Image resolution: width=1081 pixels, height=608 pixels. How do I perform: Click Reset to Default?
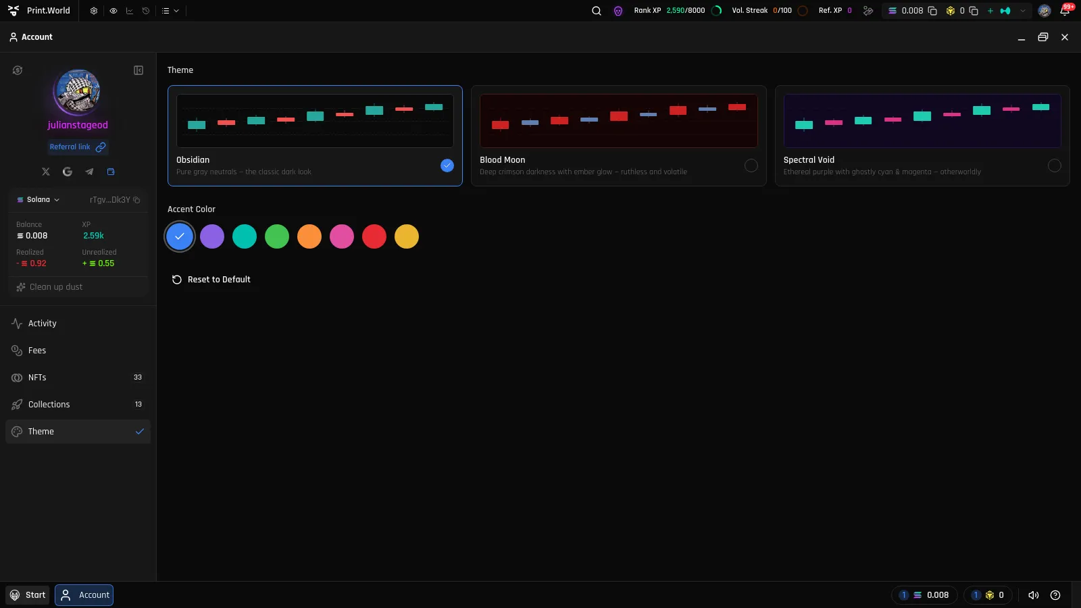[x=211, y=280]
